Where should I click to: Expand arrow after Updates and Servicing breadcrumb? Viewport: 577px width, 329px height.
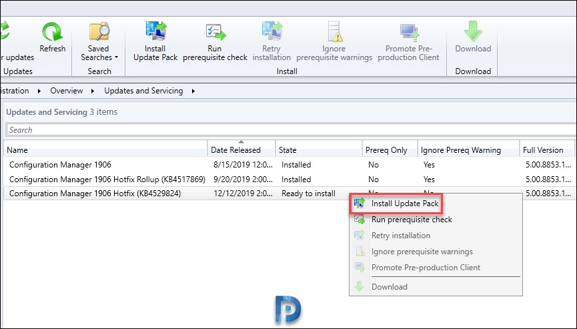[193, 91]
